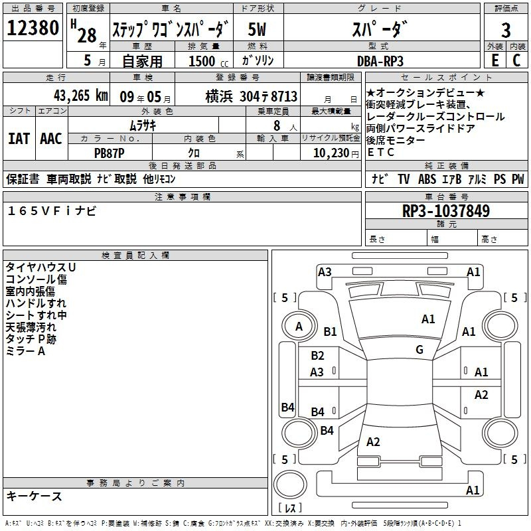Viewport: 531px width, 531px height.
Task: Click front-left wheel circle marked A
Action: click(x=299, y=327)
